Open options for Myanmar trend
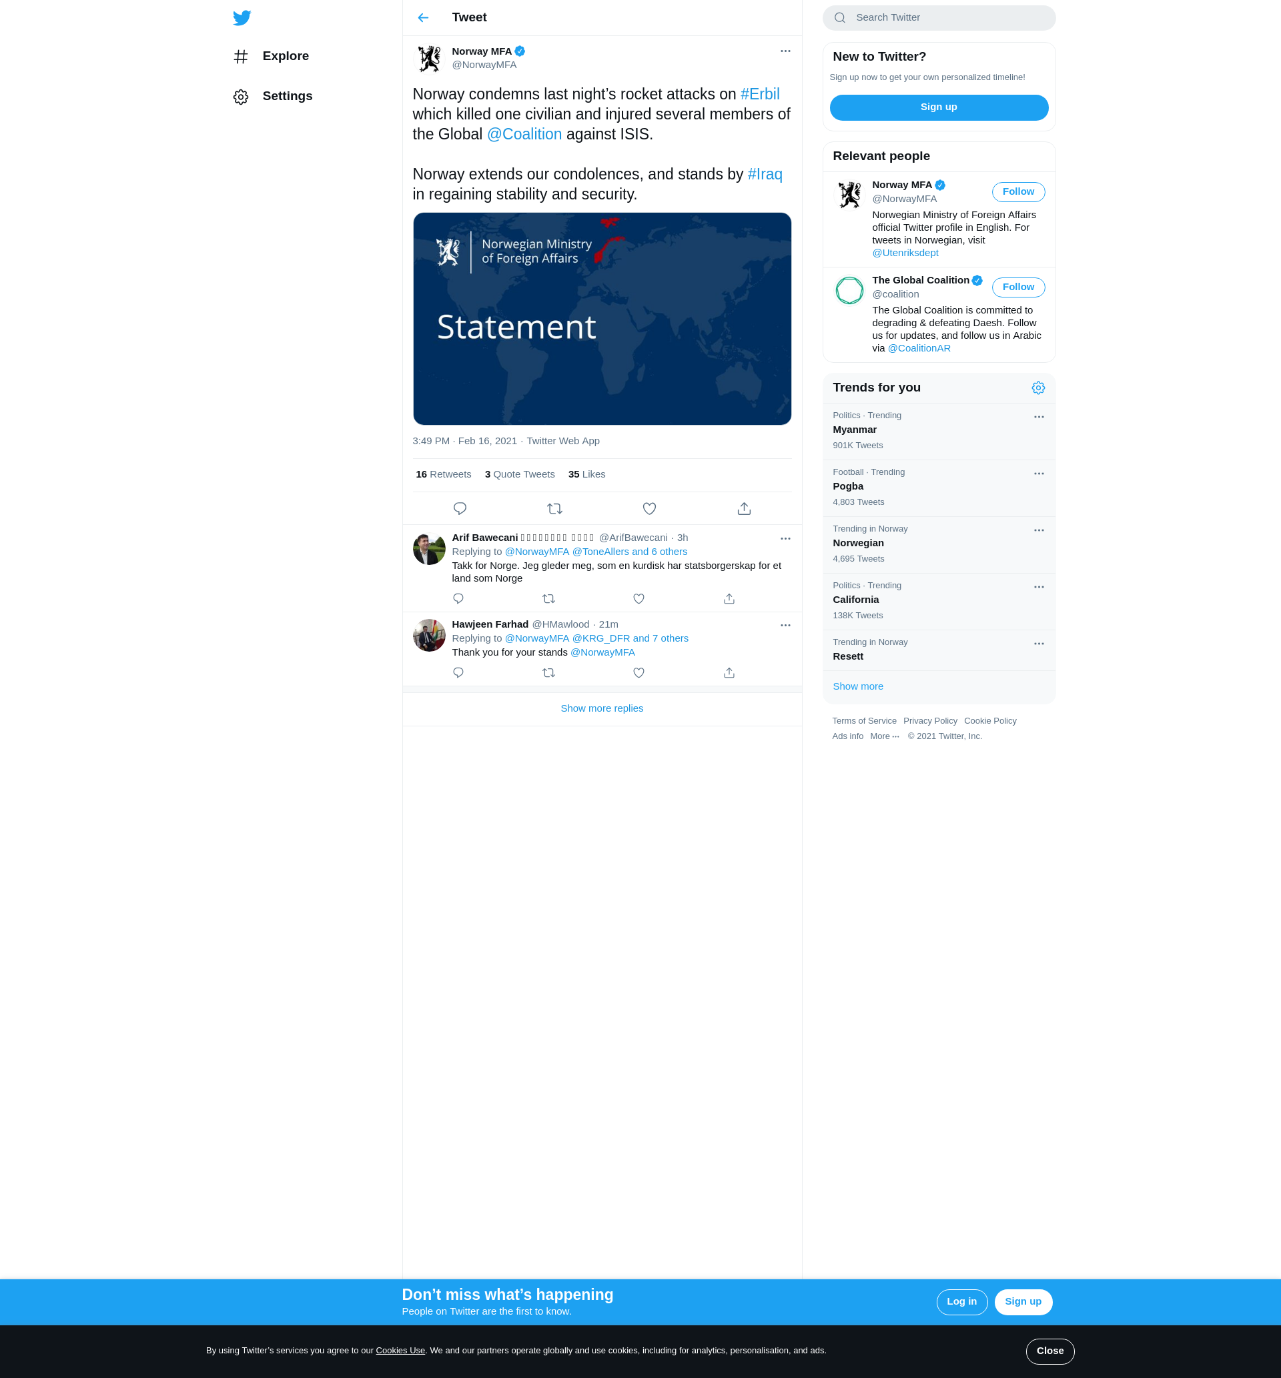This screenshot has height=1378, width=1281. pyautogui.click(x=1038, y=417)
